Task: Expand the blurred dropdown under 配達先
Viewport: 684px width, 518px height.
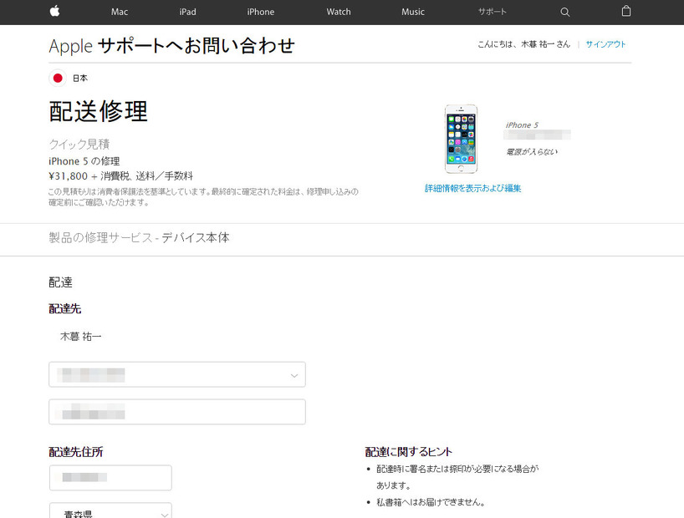Action: pos(177,374)
